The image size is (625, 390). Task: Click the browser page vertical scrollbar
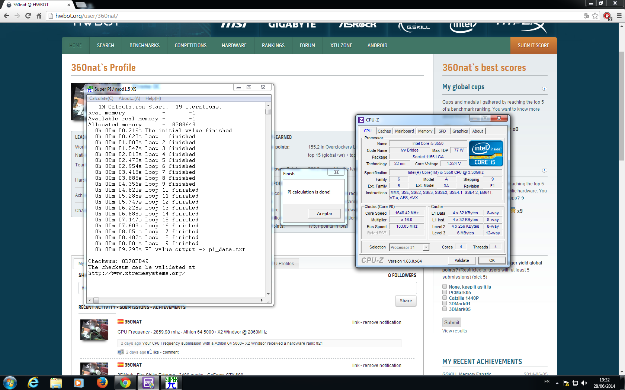622,106
